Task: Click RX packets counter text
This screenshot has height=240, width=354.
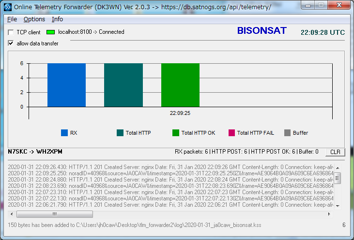Action: tap(191, 152)
